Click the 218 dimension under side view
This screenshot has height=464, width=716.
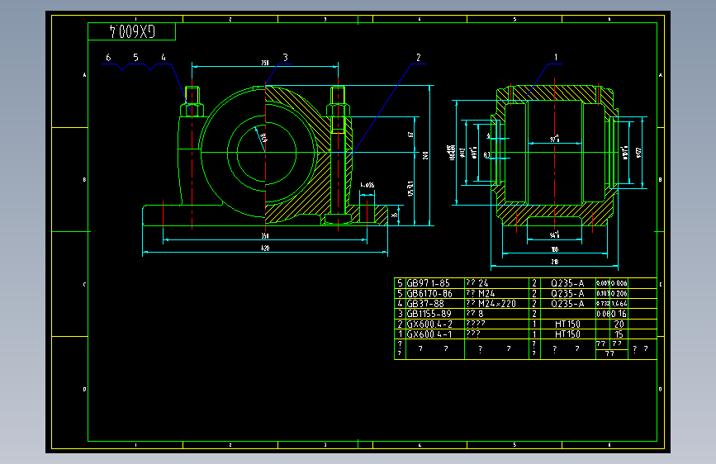point(554,262)
